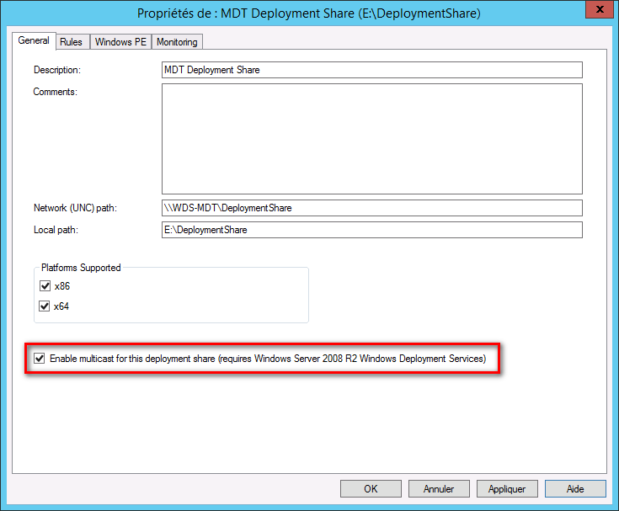Click the dialog title "Propriétés de : MDT Deployment Share"

pyautogui.click(x=309, y=13)
